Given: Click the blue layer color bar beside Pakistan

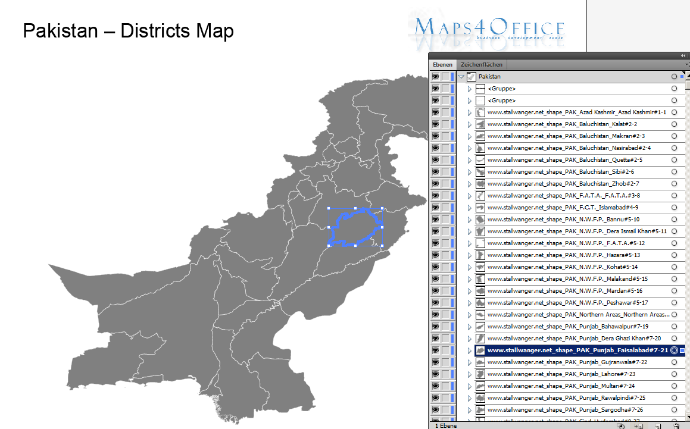Looking at the screenshot, I should (453, 76).
